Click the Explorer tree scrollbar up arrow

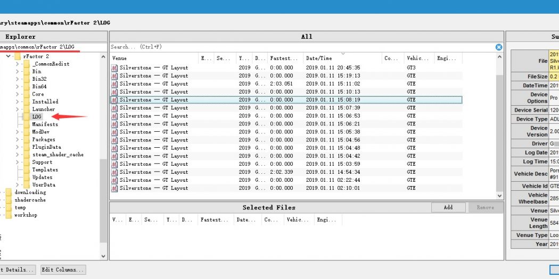103,56
